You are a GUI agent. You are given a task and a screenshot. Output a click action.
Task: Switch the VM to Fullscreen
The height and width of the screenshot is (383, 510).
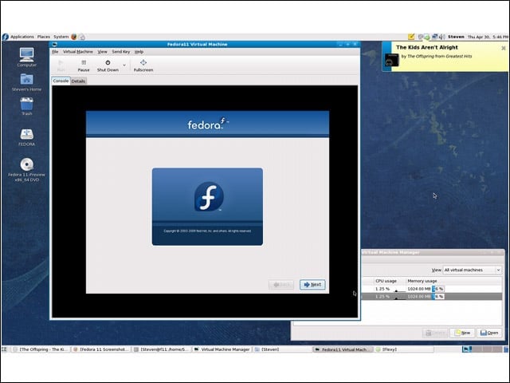(143, 65)
